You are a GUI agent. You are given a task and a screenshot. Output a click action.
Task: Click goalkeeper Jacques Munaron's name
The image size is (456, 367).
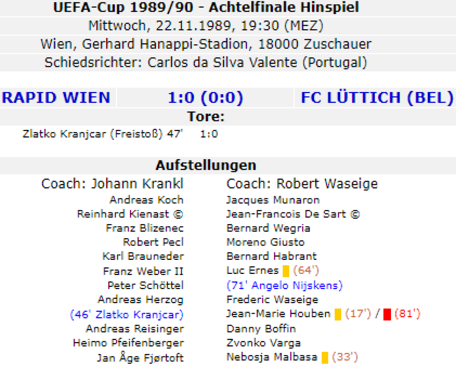click(x=273, y=200)
